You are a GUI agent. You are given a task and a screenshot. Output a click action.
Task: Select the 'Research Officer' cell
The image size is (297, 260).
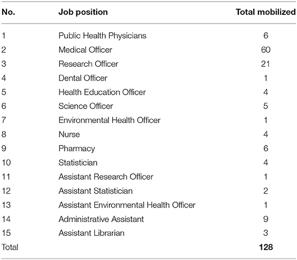[88, 64]
